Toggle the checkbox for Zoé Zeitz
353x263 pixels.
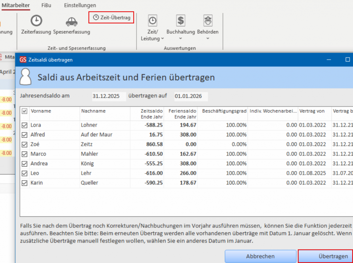click(x=24, y=145)
